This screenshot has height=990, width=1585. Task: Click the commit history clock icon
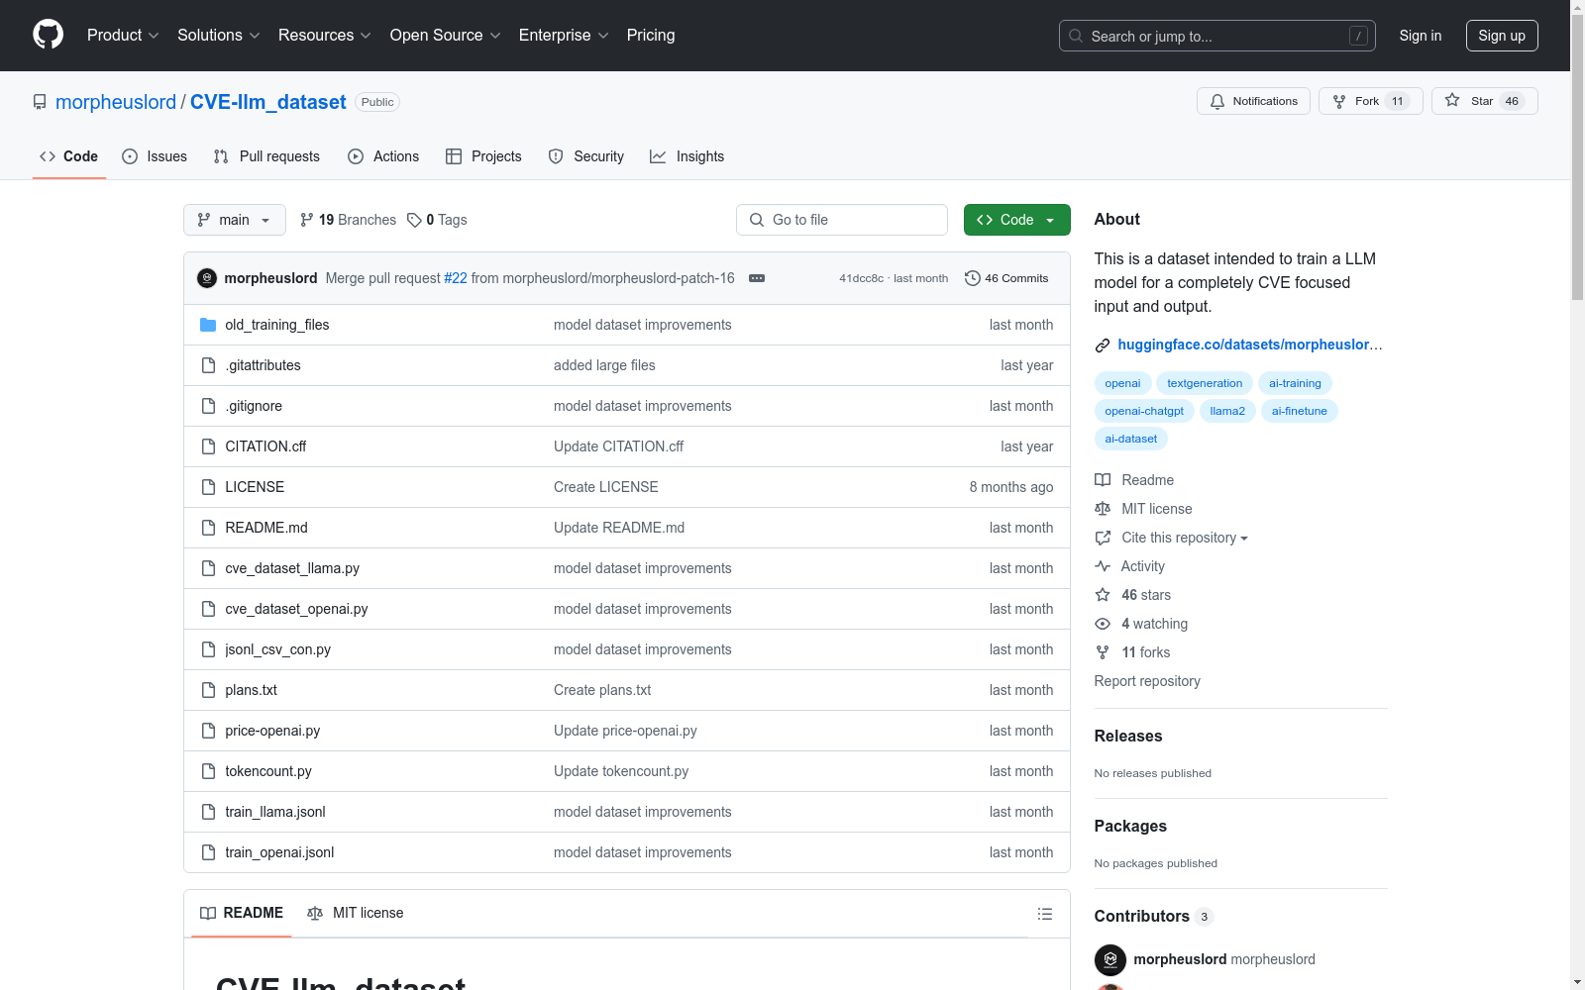973,278
